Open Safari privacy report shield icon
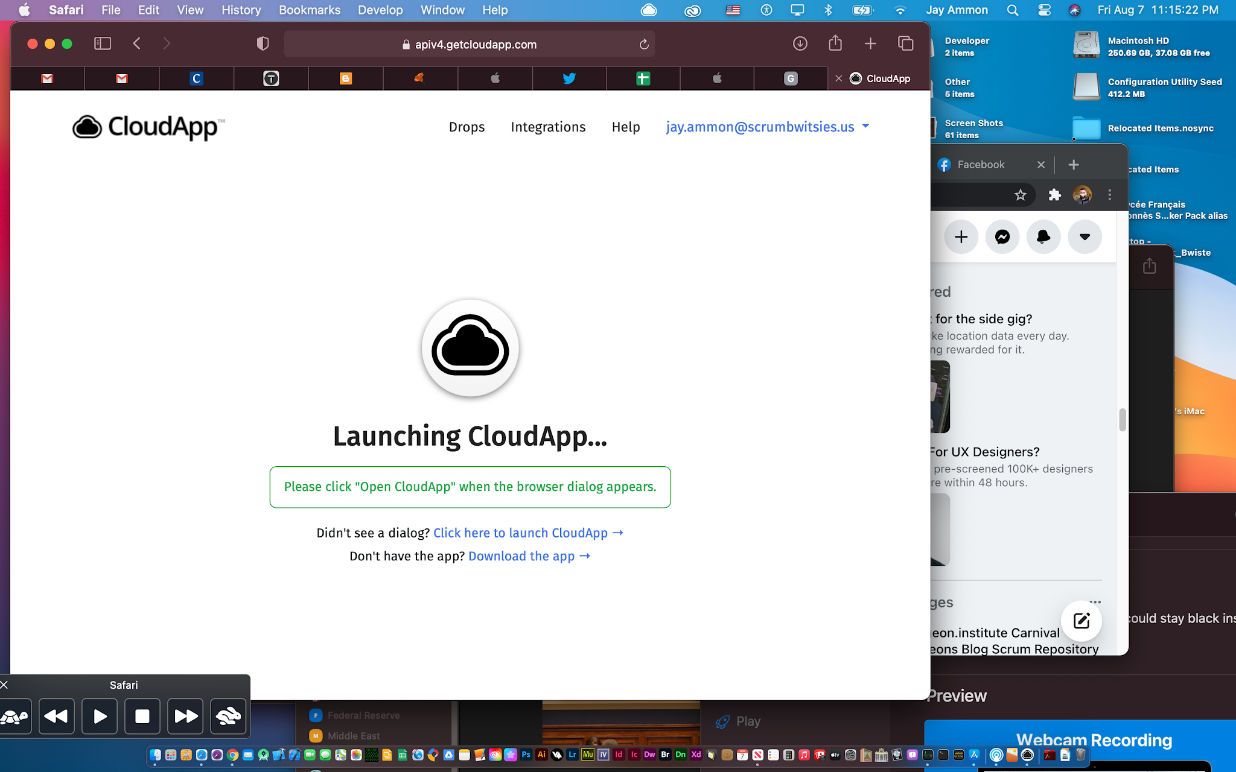The image size is (1236, 772). pos(263,43)
